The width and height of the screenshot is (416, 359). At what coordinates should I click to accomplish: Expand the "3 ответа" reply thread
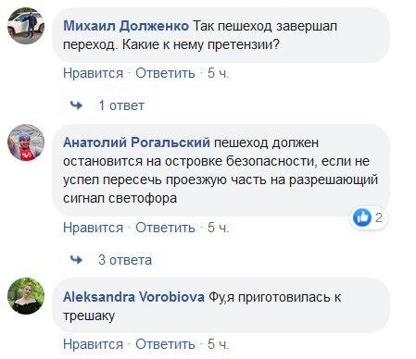point(125,260)
